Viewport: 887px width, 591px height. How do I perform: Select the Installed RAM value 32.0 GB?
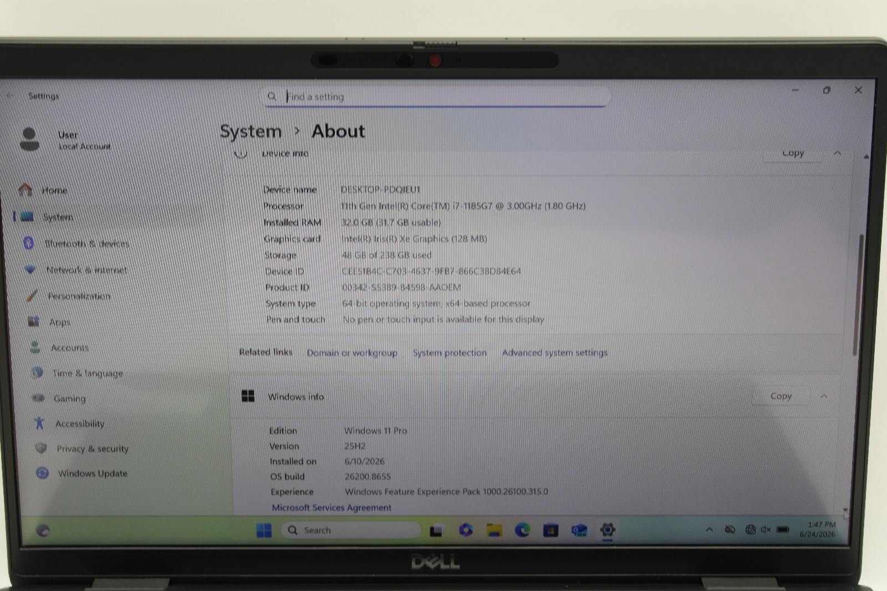pos(391,222)
